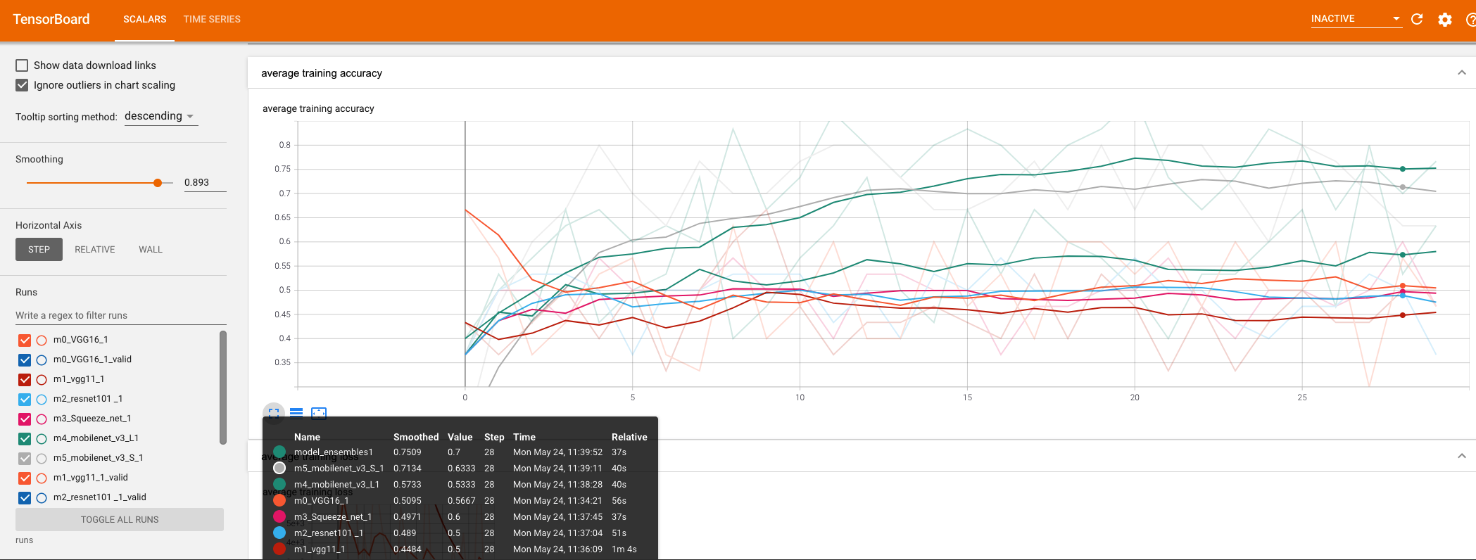The image size is (1476, 560).
Task: Reload TensorBoard data with the refresh icon
Action: [x=1417, y=19]
